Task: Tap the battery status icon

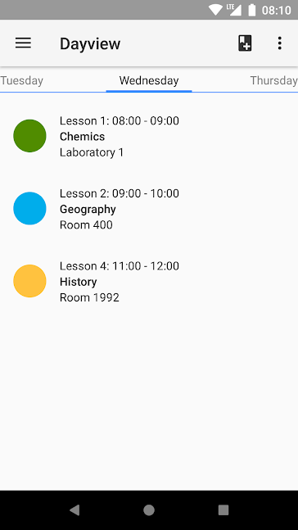Action: 251,10
